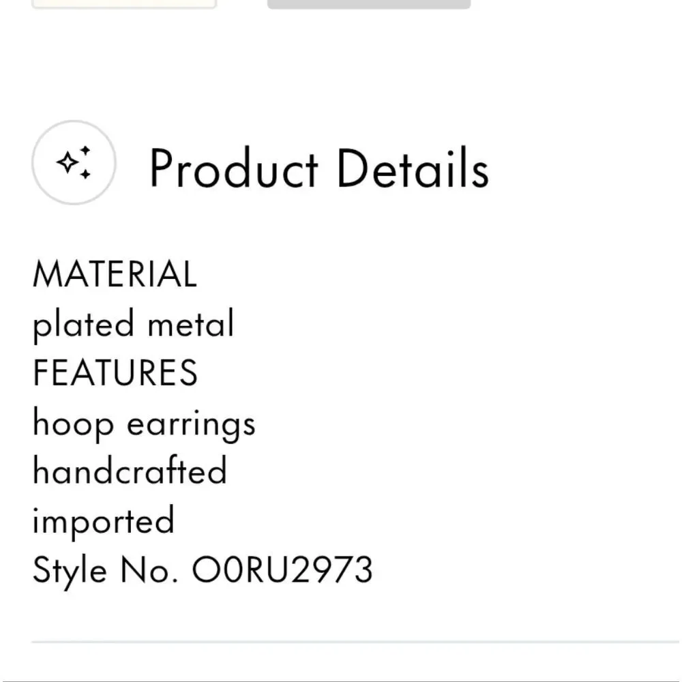682x682 pixels.
Task: Click the word earrings in features
Action: click(x=191, y=424)
